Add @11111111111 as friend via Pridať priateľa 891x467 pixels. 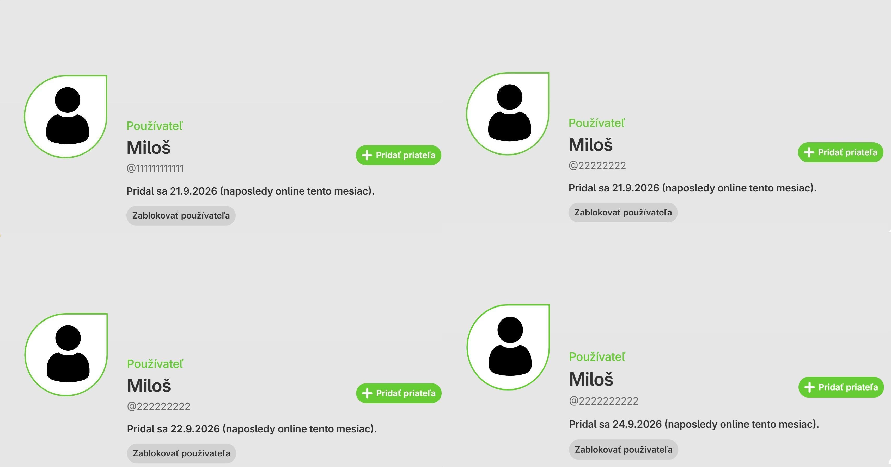(399, 155)
